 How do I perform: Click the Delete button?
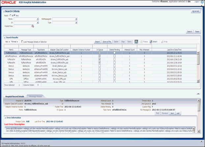pyautogui.click(x=116, y=42)
